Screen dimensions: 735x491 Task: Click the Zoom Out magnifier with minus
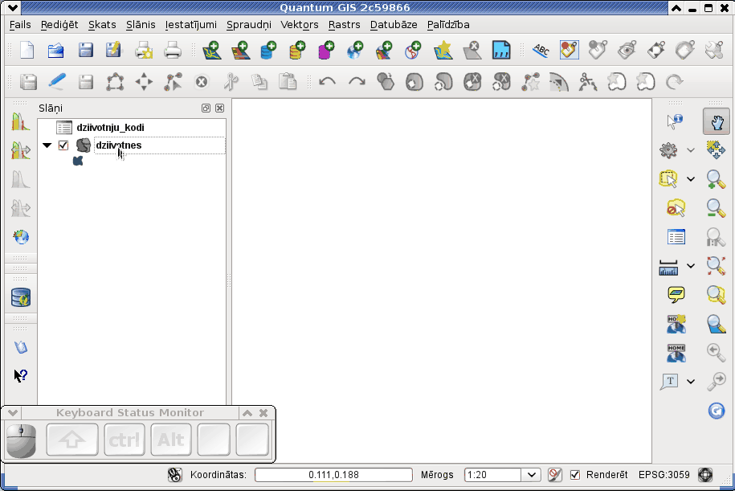[x=716, y=208]
